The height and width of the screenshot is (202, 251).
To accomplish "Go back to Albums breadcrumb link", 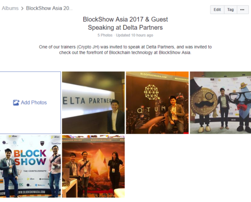I will tap(10, 8).
